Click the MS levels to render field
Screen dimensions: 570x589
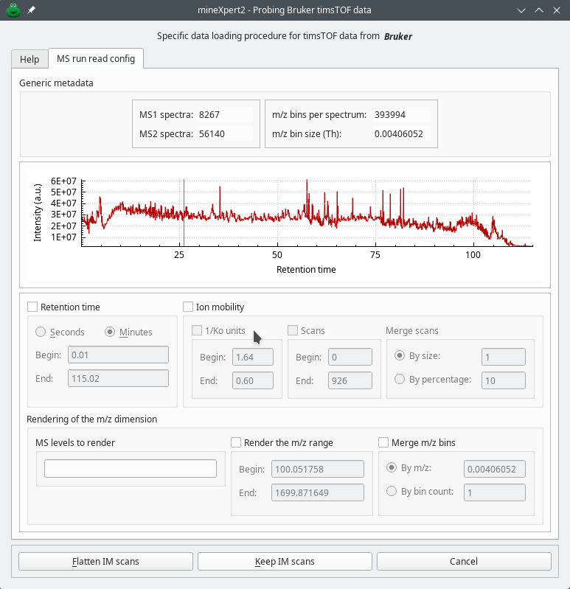tap(131, 469)
